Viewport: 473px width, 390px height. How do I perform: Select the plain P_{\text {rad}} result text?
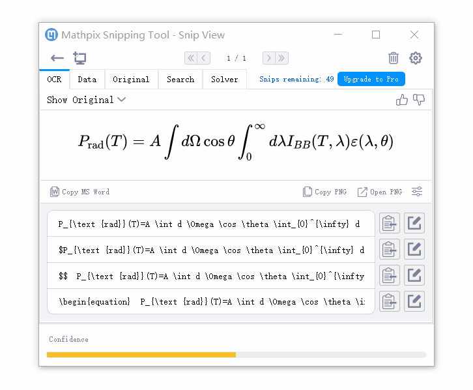[211, 224]
